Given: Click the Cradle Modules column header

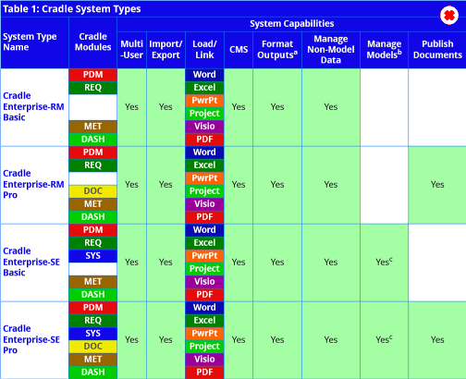Looking at the screenshot, I should (92, 42).
